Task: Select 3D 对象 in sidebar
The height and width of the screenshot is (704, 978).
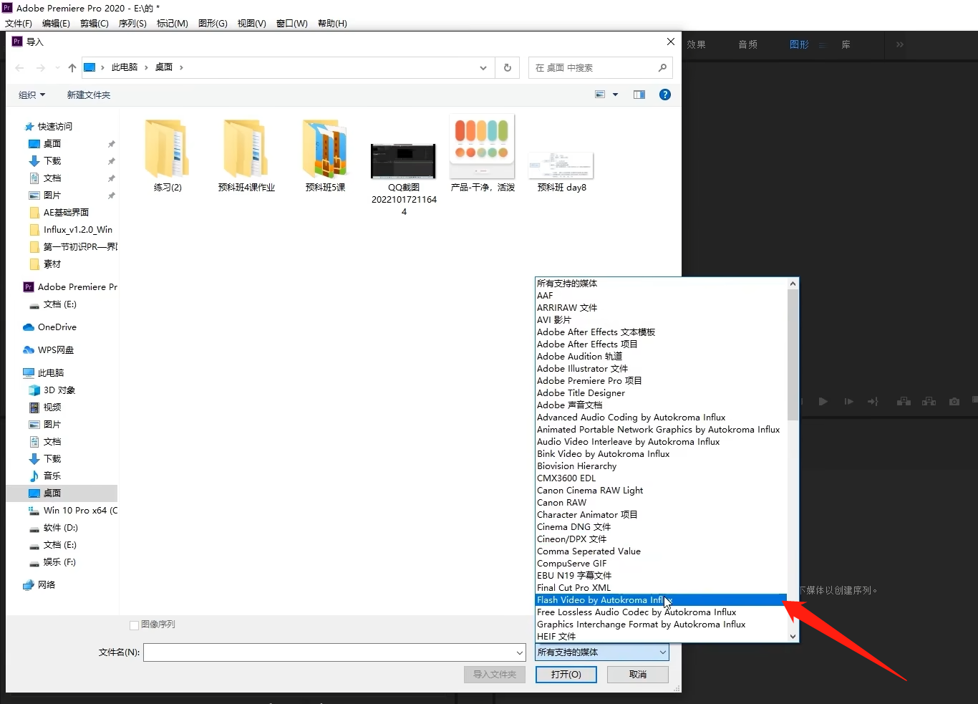Action: tap(59, 390)
